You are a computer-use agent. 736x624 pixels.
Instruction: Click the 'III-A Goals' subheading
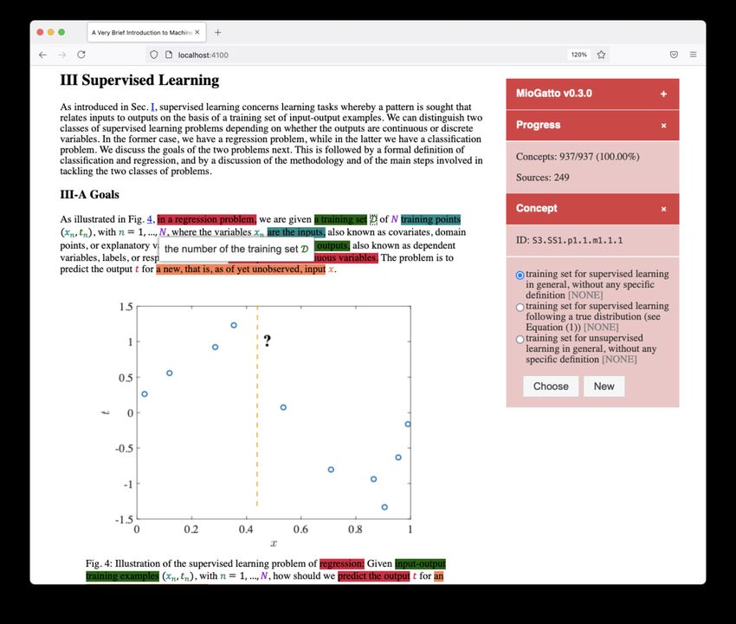(90, 194)
